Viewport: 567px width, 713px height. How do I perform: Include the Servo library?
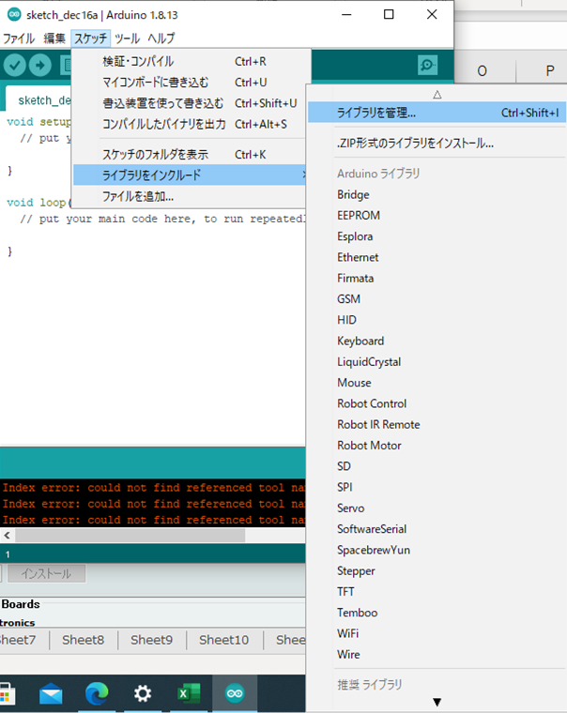[x=437, y=508]
